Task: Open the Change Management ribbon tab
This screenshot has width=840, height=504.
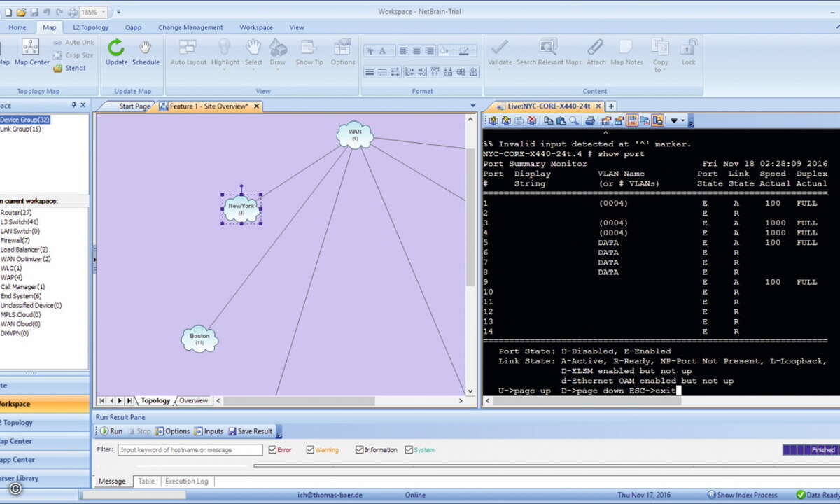Action: [190, 27]
